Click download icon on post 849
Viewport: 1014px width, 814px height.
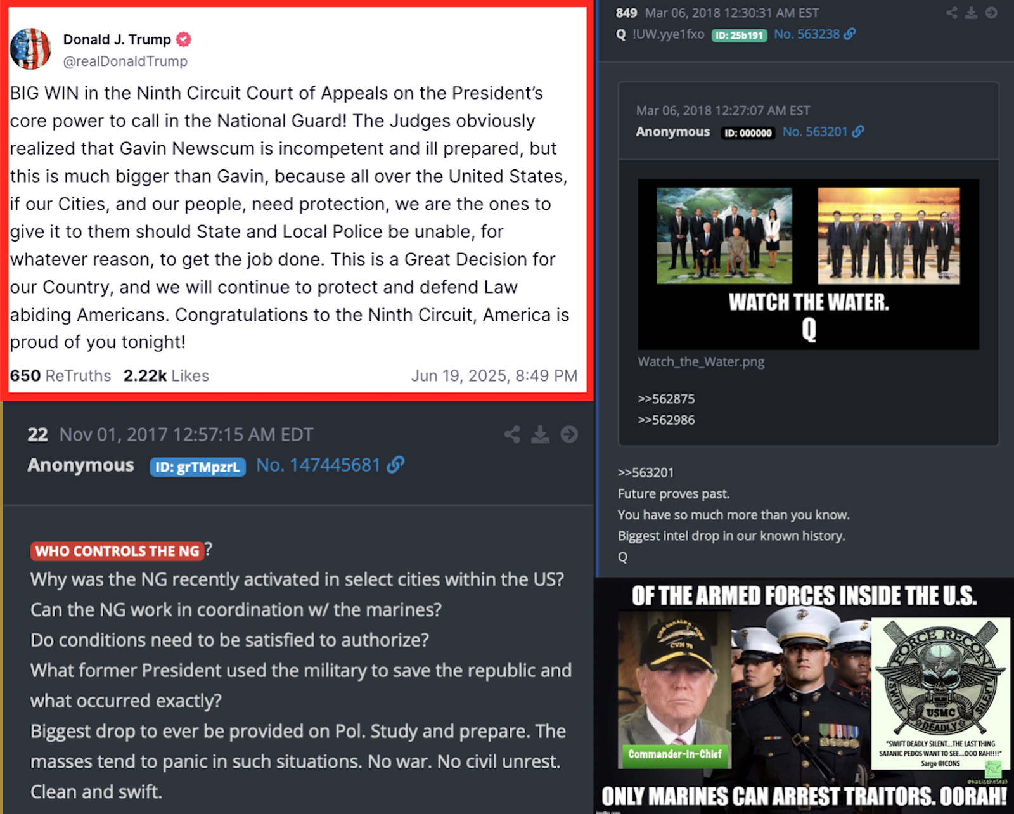971,13
